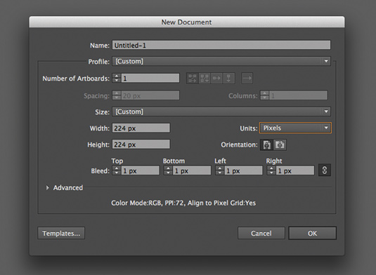Click the Color Mode summary text
376x275 pixels.
pos(183,203)
